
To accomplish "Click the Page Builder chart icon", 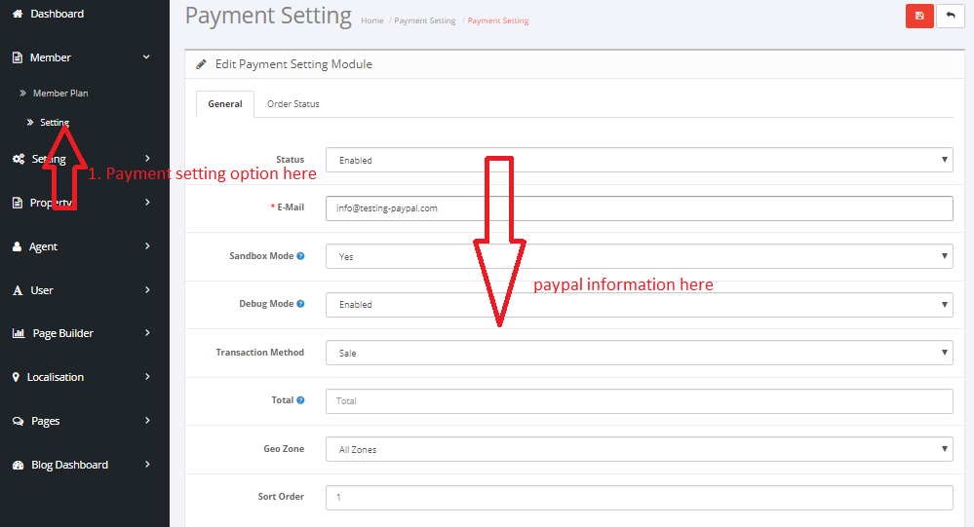I will click(19, 333).
